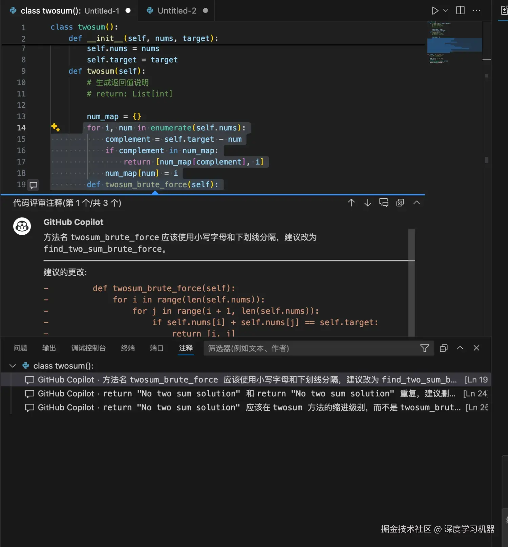Open the comment bubble on line 19

pyautogui.click(x=33, y=185)
